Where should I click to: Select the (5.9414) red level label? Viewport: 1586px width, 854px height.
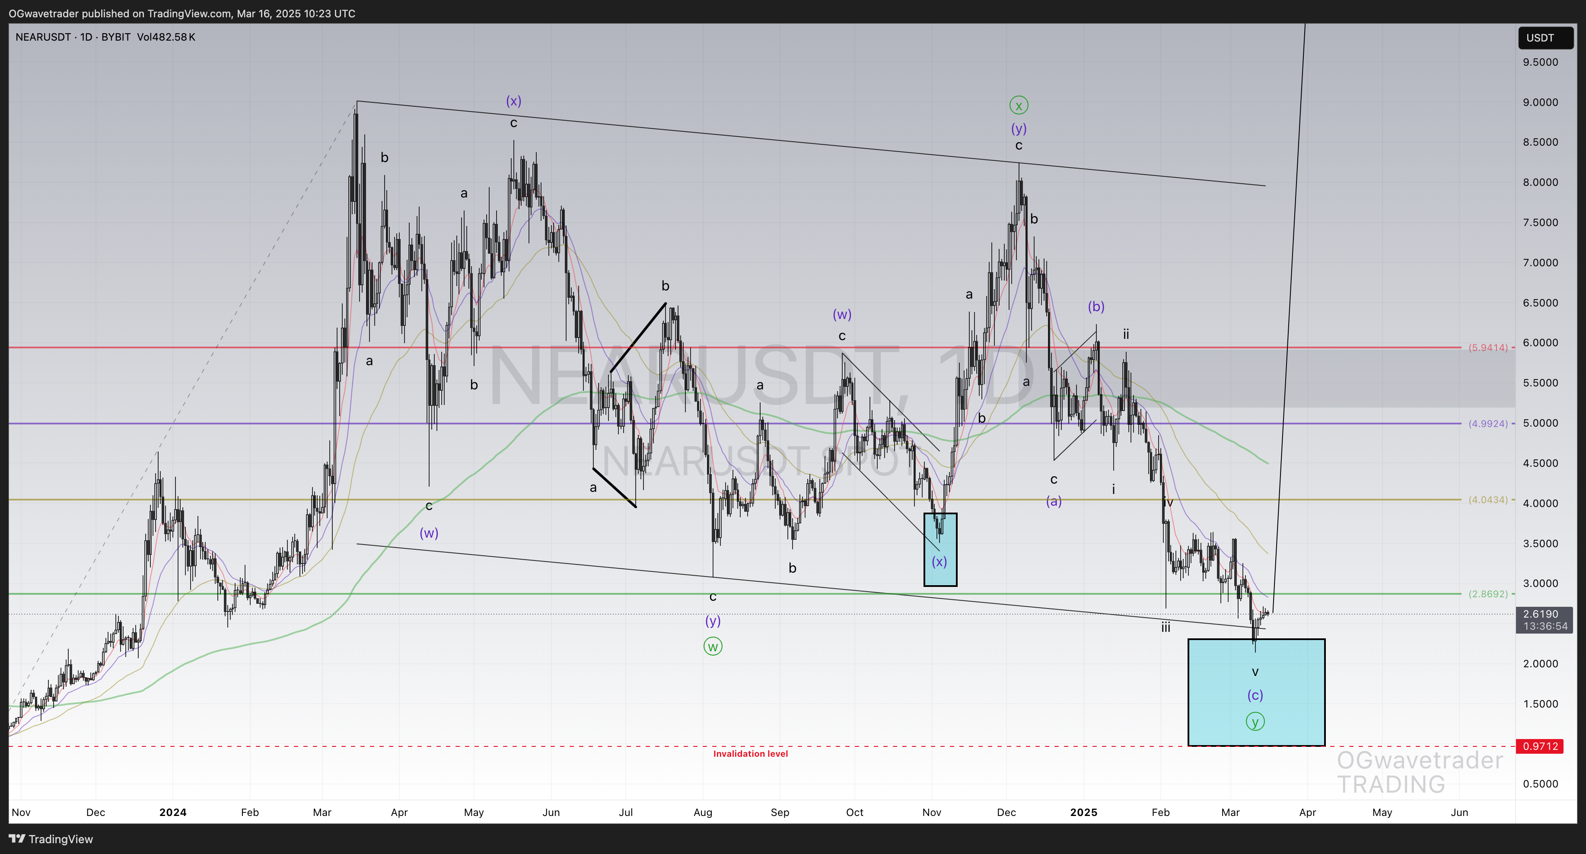point(1488,348)
